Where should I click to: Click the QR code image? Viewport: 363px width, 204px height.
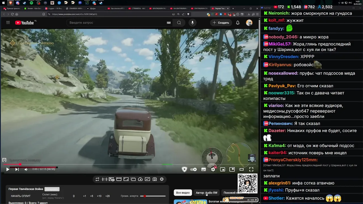[248, 183]
